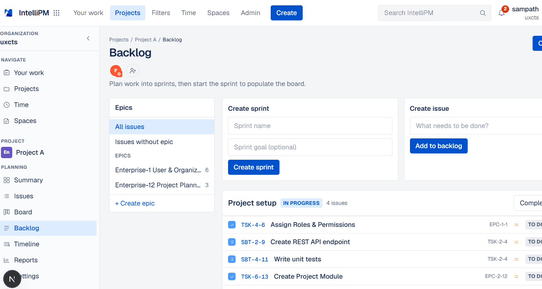
Task: Open issue key TSK-4-6
Action: coord(253,225)
